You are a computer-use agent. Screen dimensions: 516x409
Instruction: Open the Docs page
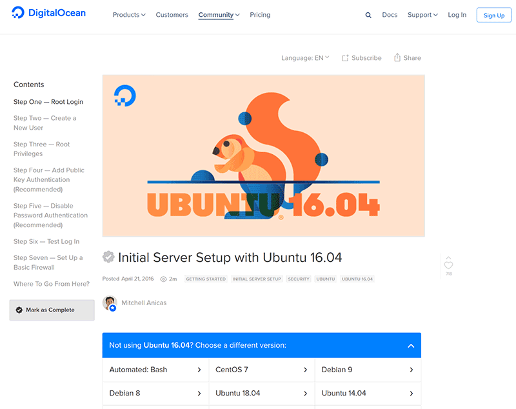pos(390,15)
